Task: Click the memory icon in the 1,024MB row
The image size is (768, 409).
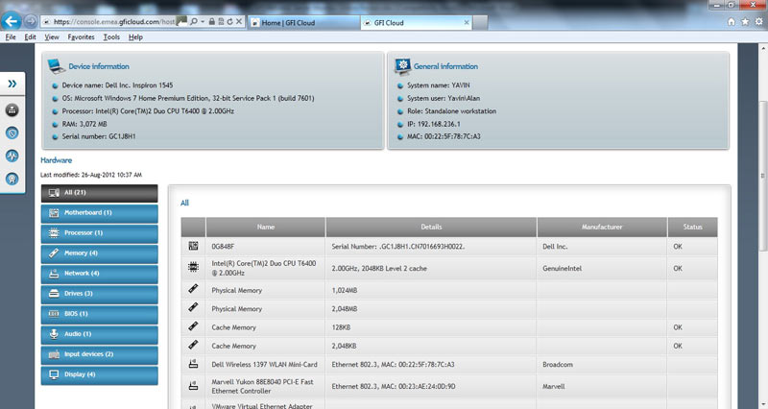Action: click(x=194, y=289)
